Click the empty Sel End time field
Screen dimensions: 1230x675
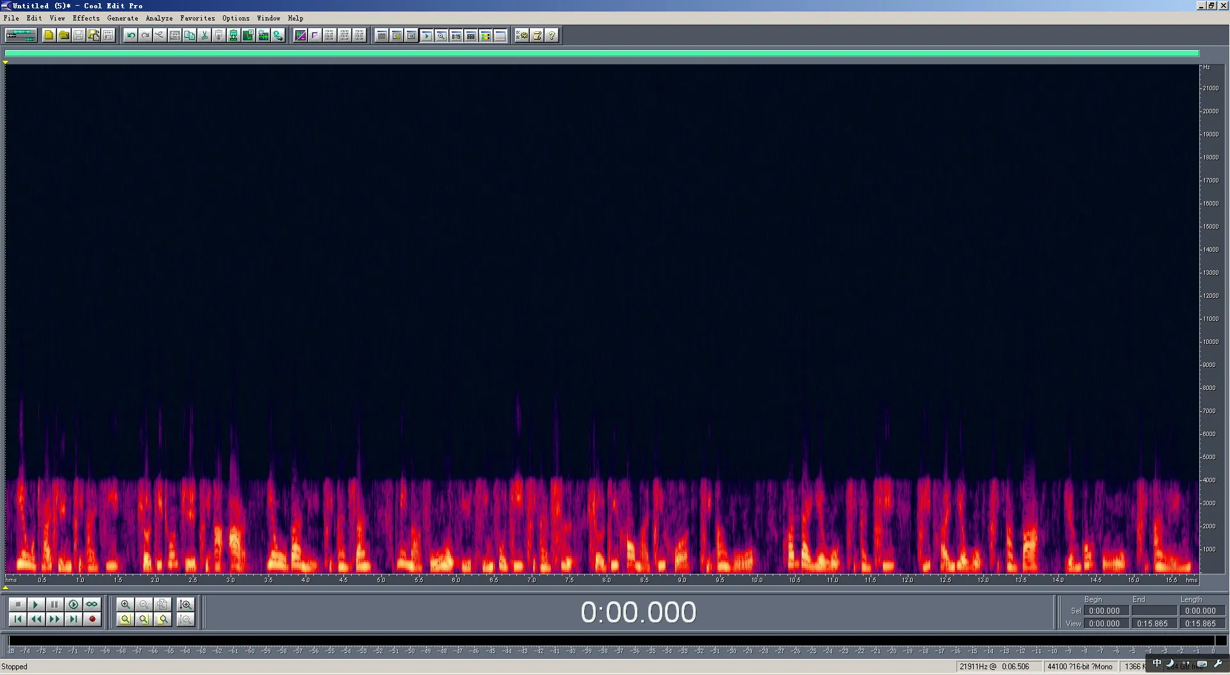[x=1154, y=611]
